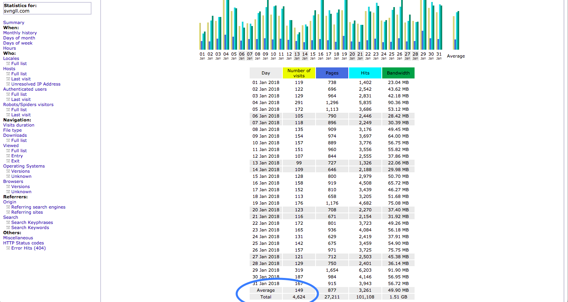The height and width of the screenshot is (302, 568).
Task: Click the cyan Hits column header
Action: pyautogui.click(x=365, y=73)
